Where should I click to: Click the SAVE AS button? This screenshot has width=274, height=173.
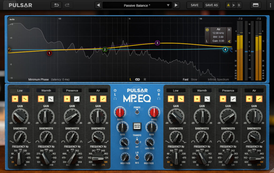211,5
